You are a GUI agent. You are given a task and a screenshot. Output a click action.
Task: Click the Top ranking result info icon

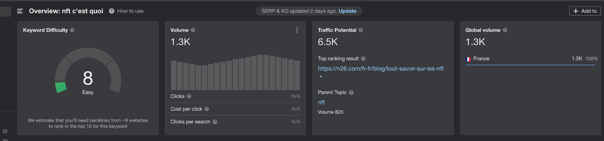click(x=363, y=59)
